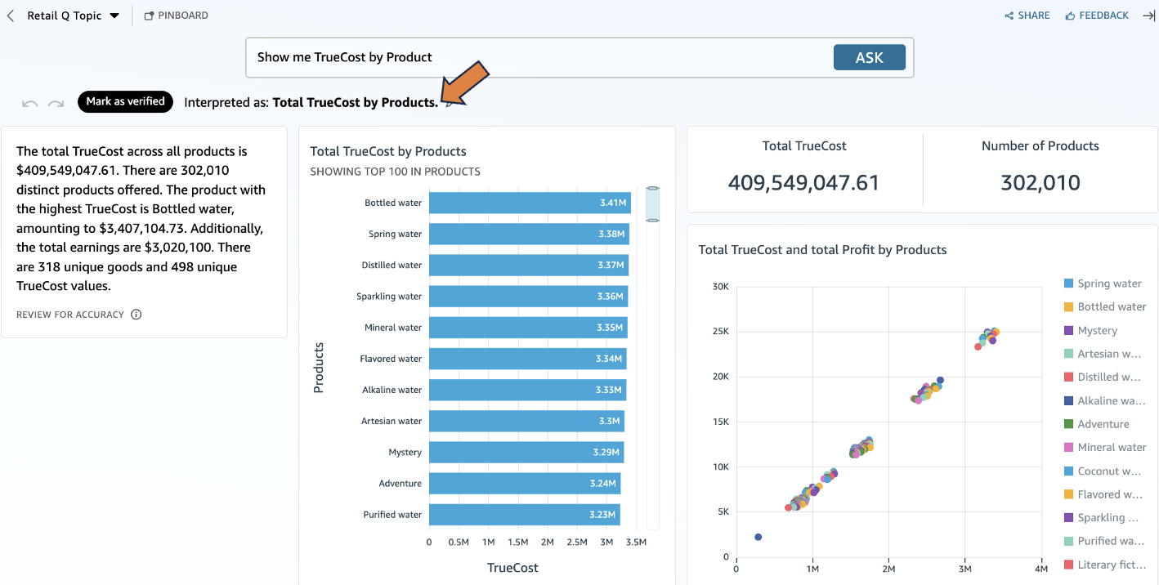Click the Bottled water bar
The image size is (1159, 585).
pyautogui.click(x=529, y=203)
